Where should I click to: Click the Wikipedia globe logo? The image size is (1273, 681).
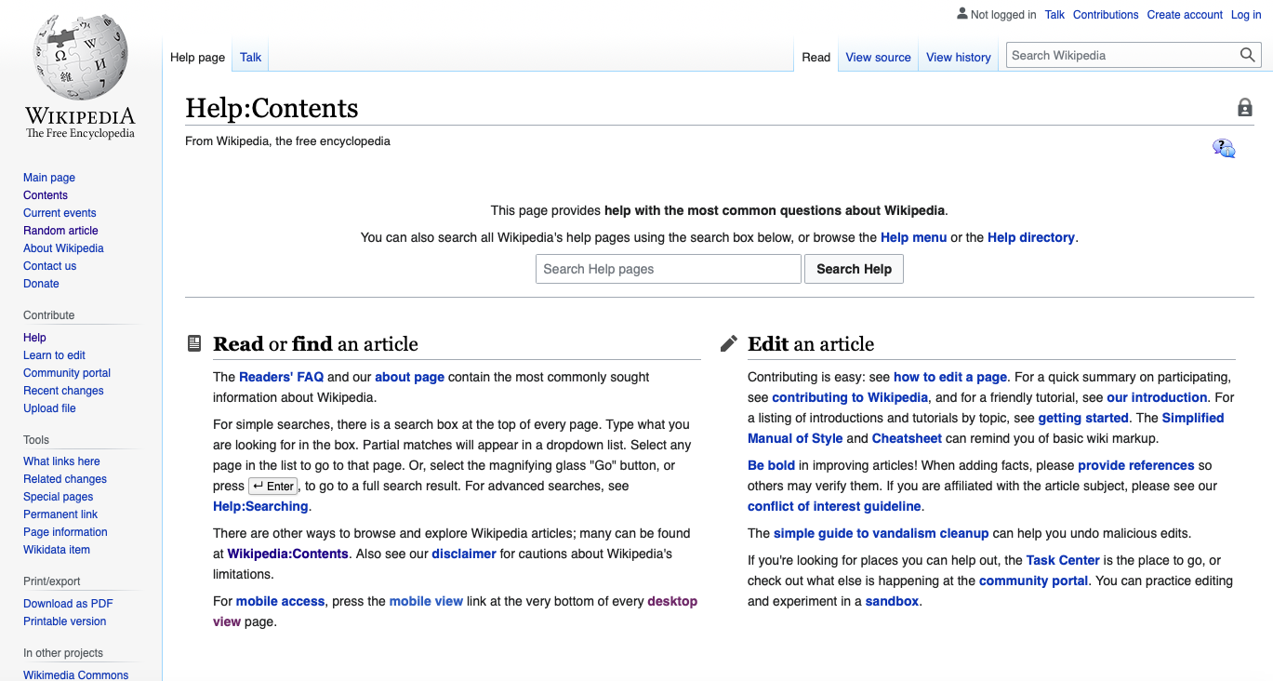click(80, 57)
